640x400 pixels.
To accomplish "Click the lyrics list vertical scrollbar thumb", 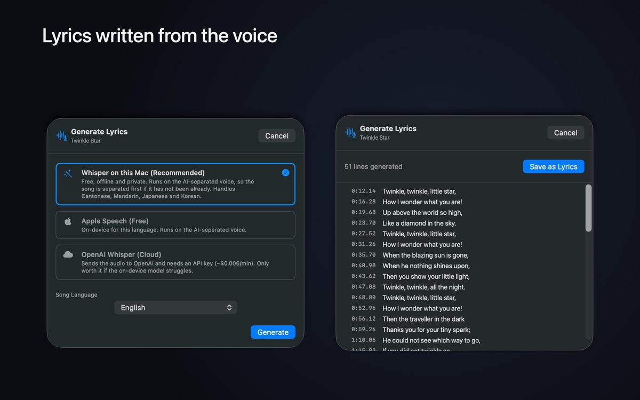I will 588,208.
